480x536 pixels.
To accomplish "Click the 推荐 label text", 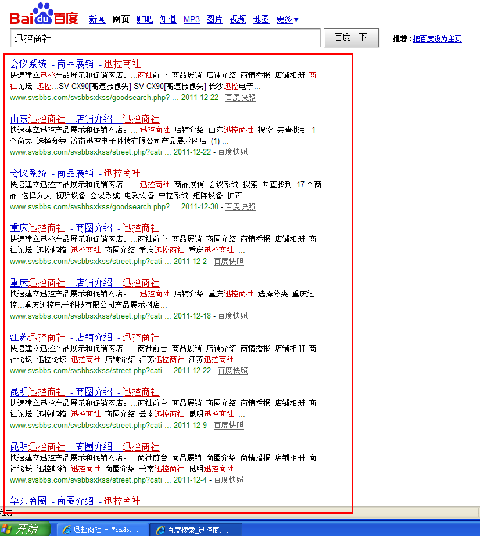I will (400, 39).
